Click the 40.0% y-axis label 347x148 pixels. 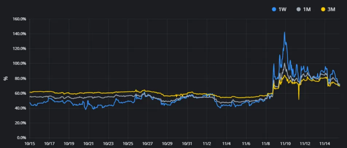(21, 108)
